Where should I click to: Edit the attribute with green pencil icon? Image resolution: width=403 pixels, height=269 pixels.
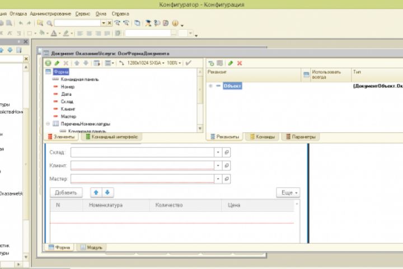pos(230,63)
